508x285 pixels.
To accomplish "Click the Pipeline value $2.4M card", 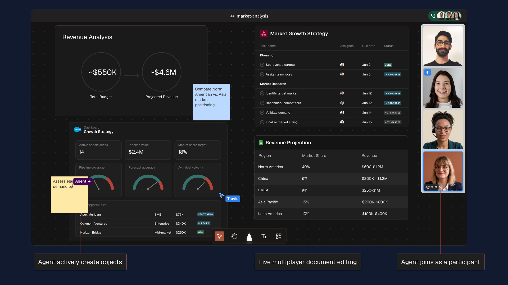I will pyautogui.click(x=148, y=150).
